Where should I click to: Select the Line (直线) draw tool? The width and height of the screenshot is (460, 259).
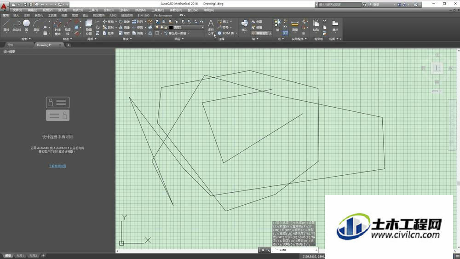point(6,25)
